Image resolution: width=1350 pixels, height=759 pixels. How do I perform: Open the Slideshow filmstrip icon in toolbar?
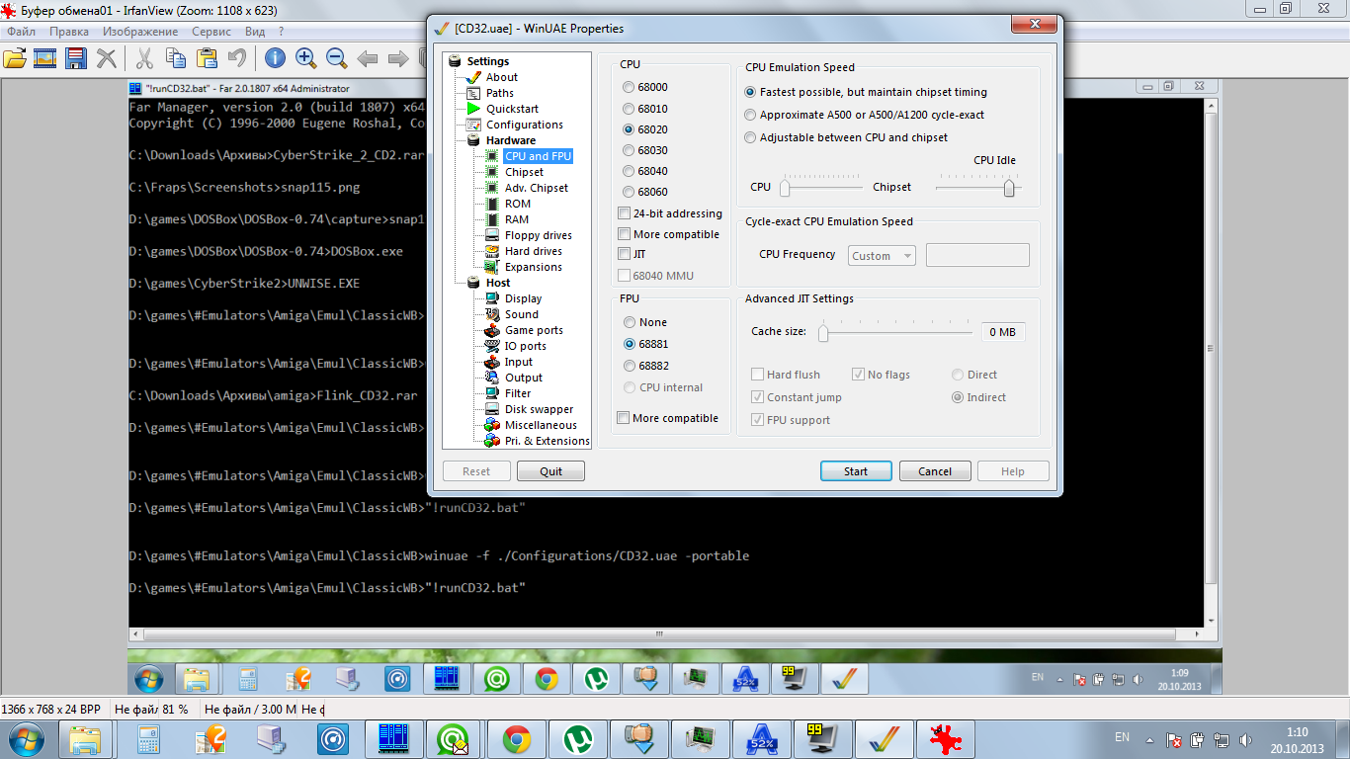coord(45,58)
